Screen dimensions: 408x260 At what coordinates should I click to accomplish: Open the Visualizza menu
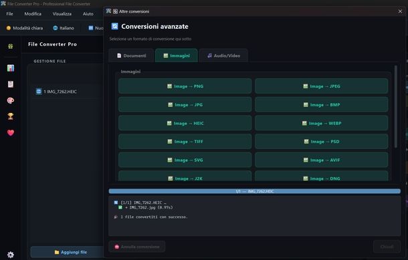pyautogui.click(x=62, y=14)
